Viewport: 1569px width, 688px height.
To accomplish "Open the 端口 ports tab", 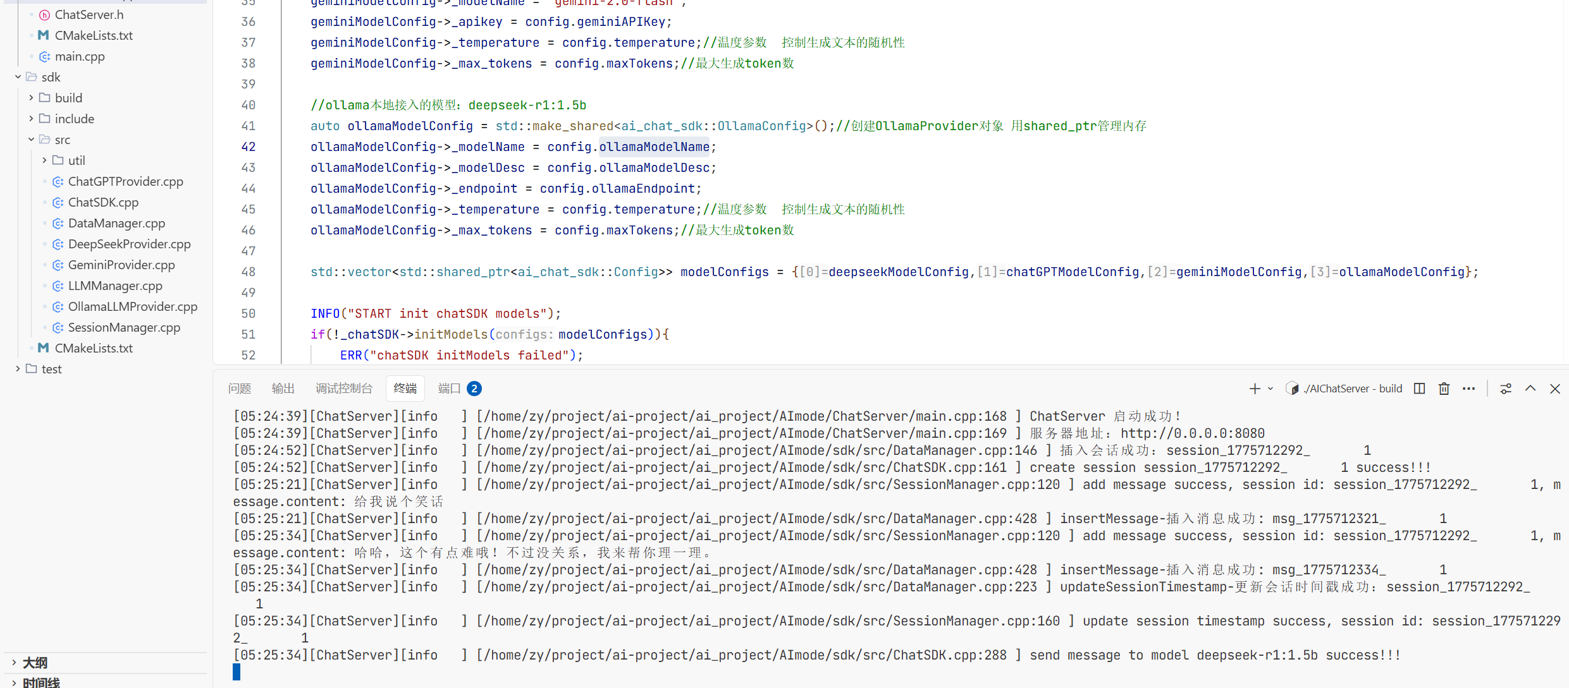I will 449,389.
